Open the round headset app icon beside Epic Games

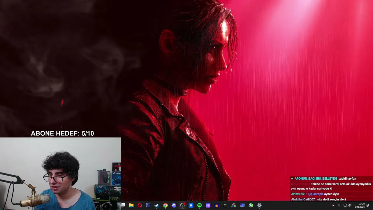tap(217, 205)
